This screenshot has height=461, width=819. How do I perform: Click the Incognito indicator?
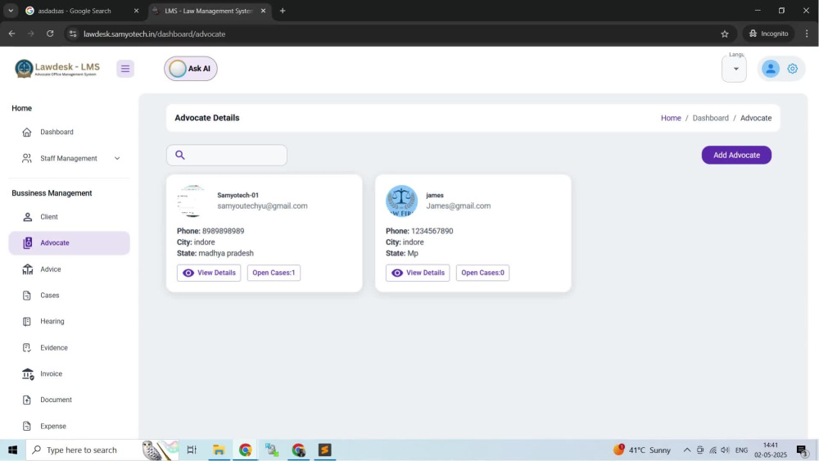click(x=769, y=34)
